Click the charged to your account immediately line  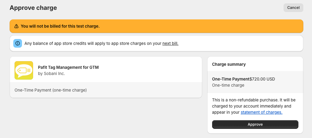pyautogui.click(x=251, y=106)
